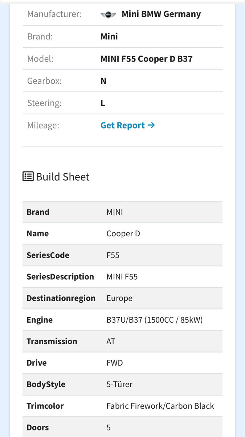Select gearbox value N
245x437 pixels.
click(103, 81)
